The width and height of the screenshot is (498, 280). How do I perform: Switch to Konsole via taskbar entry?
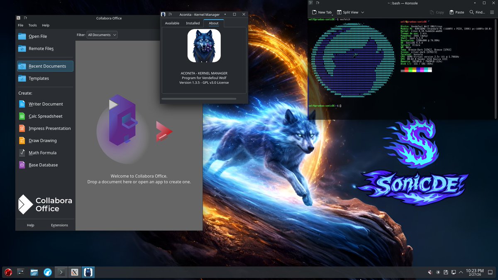tap(61, 272)
